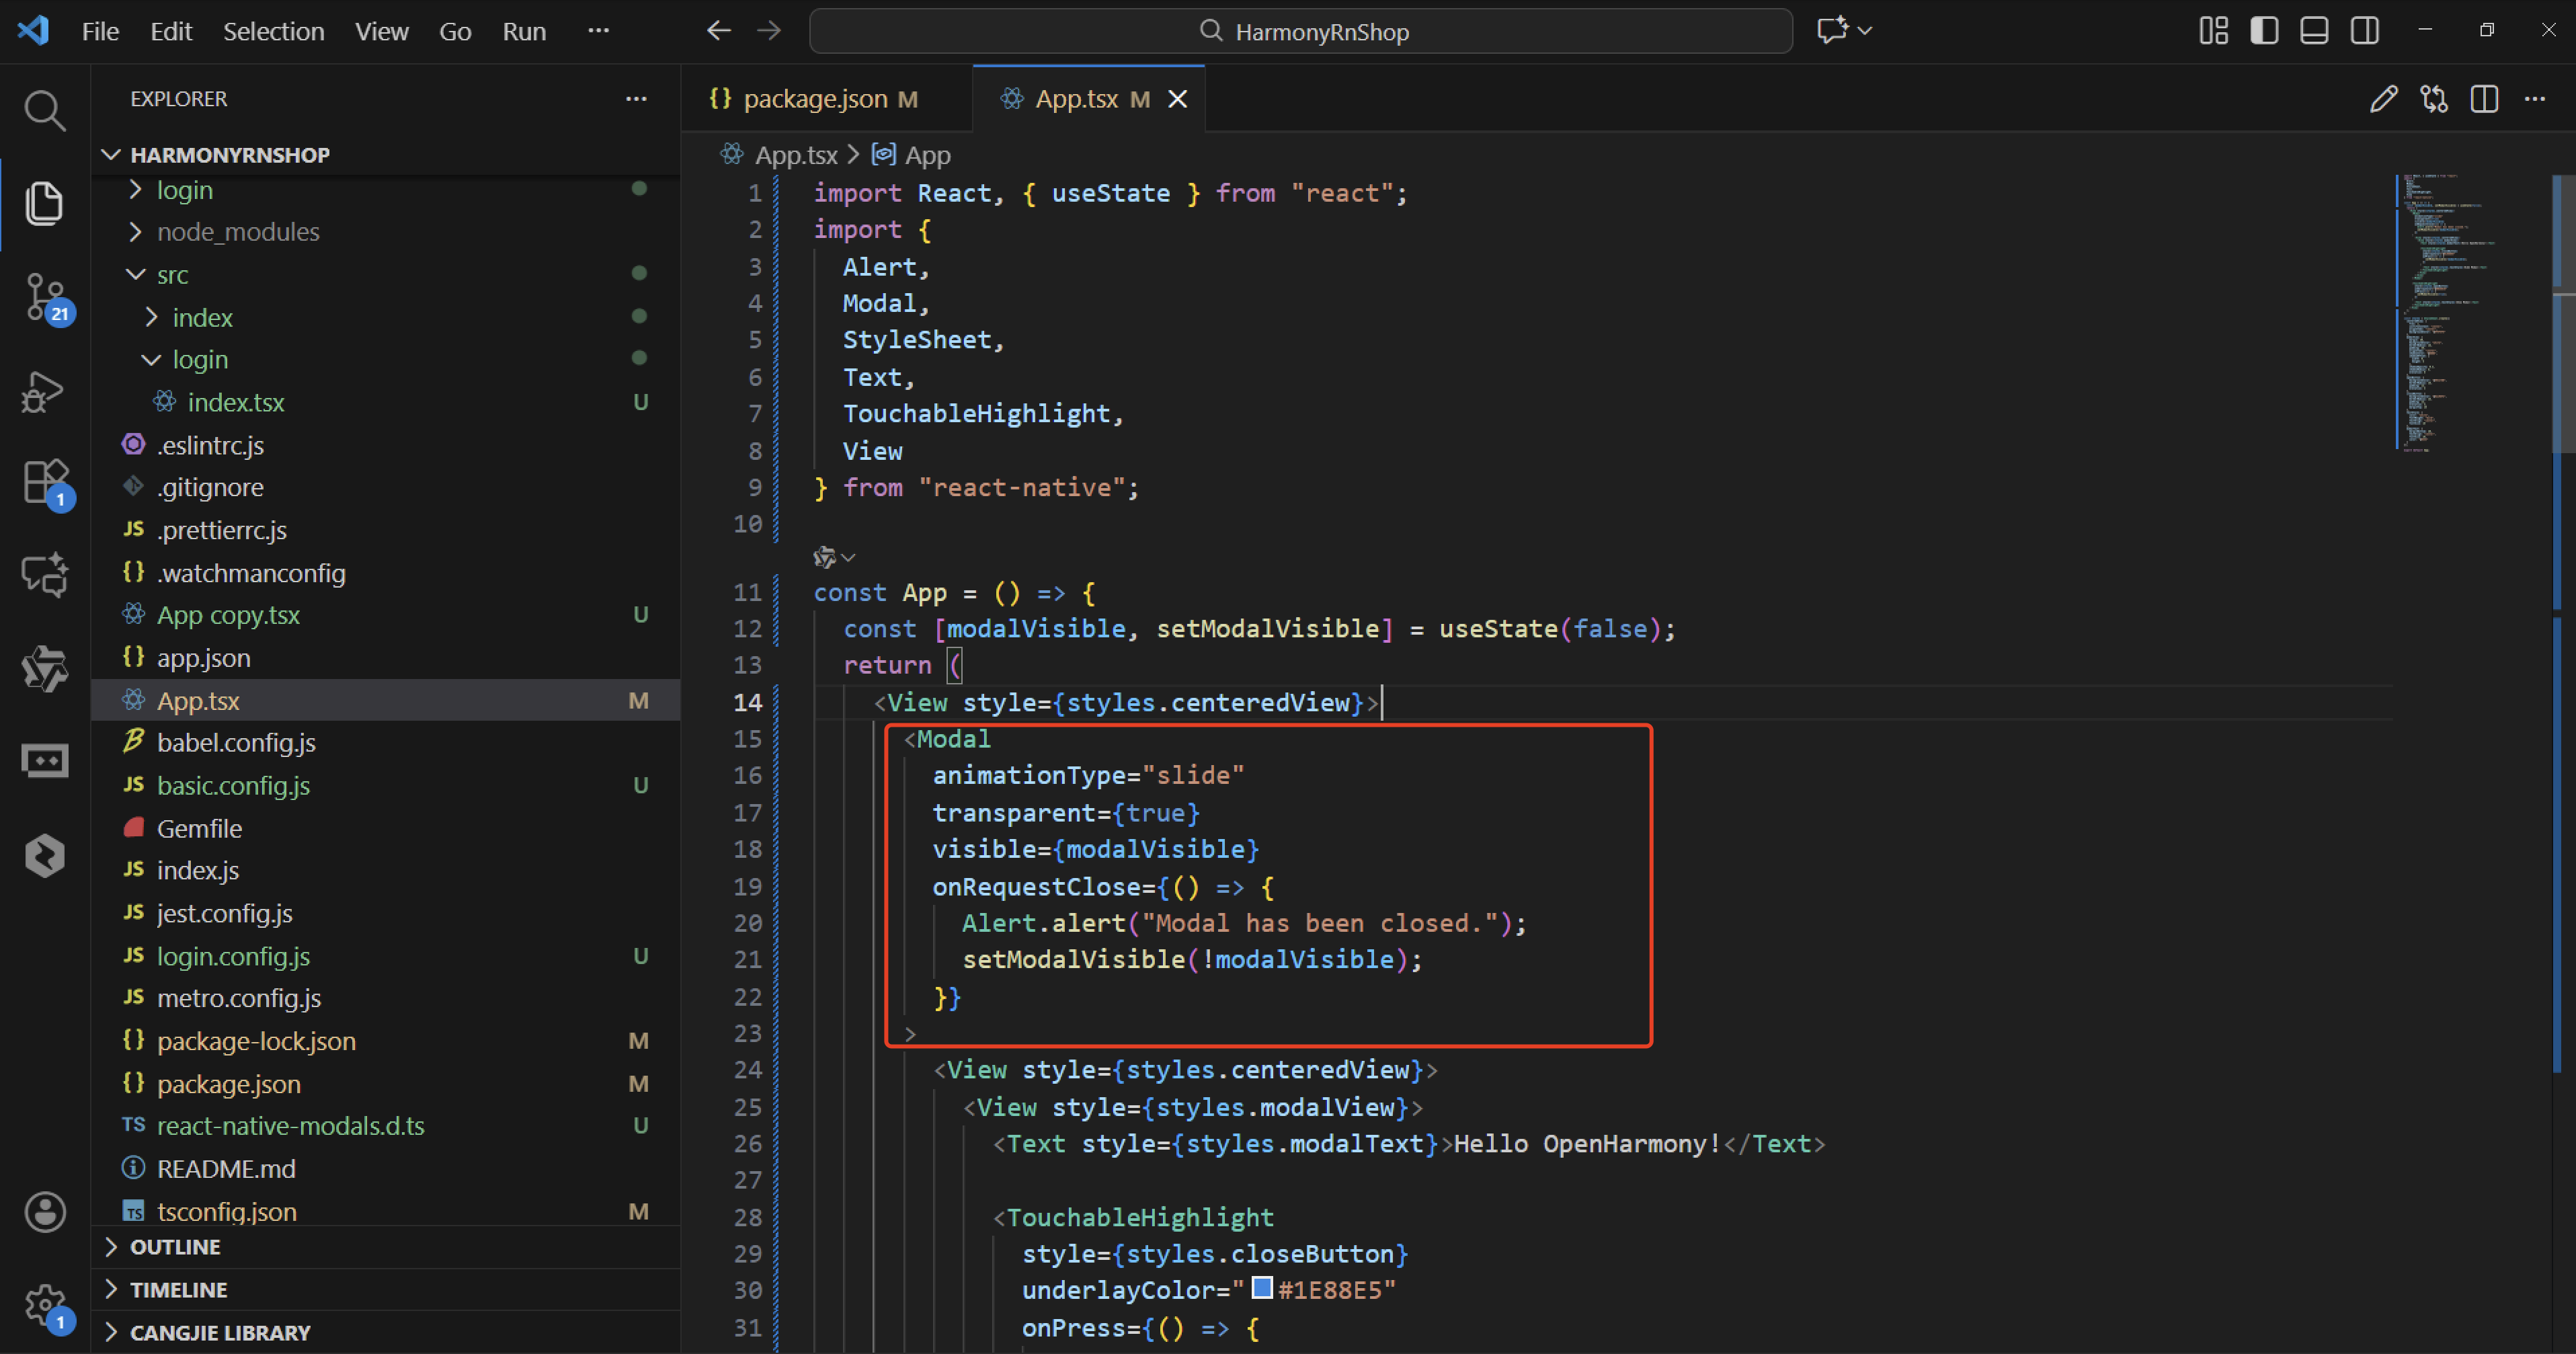Open the Manage gear icon
Image resolution: width=2576 pixels, height=1354 pixels.
click(x=46, y=1305)
